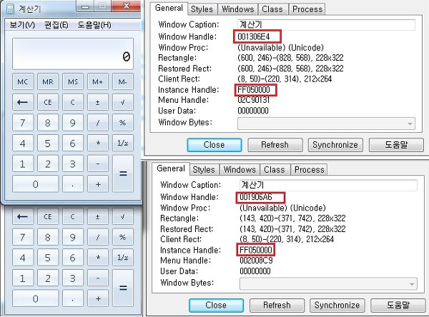Click the M- memory subtract button
The width and height of the screenshot is (429, 317).
(x=122, y=81)
